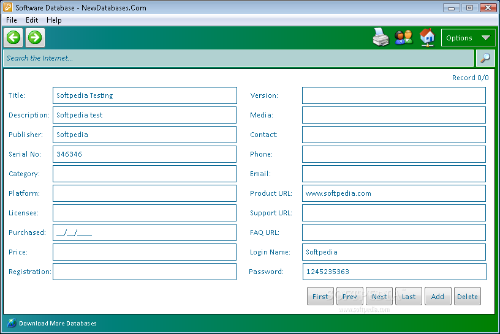Jump to the Last record
Image resolution: width=500 pixels, height=334 pixels.
tap(409, 297)
